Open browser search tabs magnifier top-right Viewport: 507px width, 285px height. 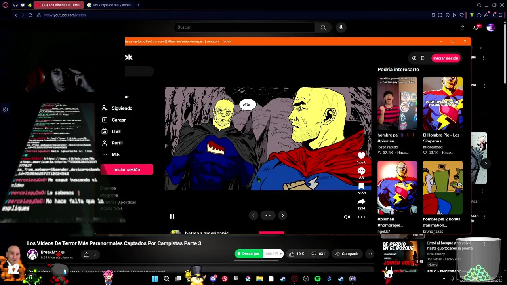[479, 5]
